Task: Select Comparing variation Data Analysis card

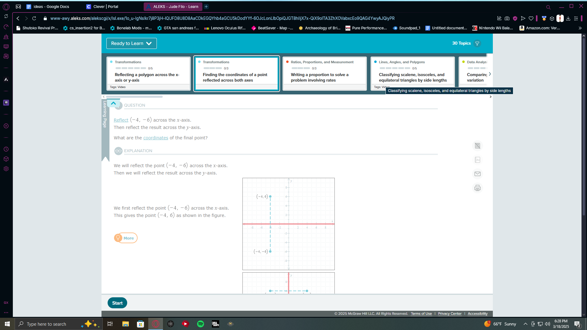Action: pyautogui.click(x=473, y=74)
